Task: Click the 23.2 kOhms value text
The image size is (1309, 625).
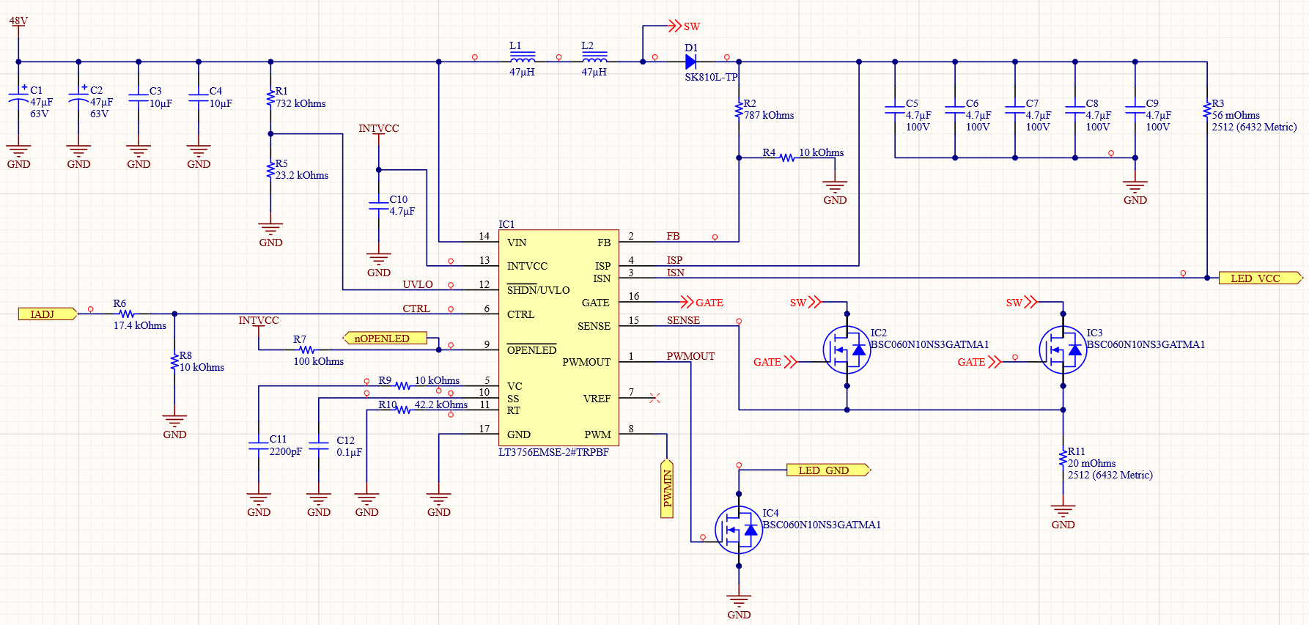Action: coord(302,175)
